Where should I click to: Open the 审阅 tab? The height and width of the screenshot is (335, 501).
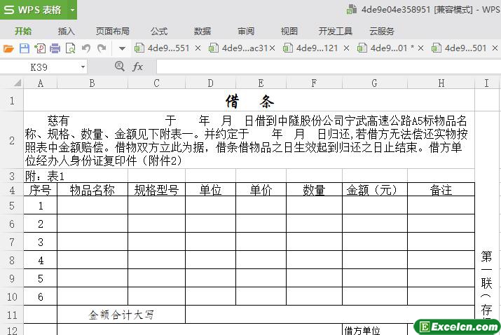tap(246, 31)
